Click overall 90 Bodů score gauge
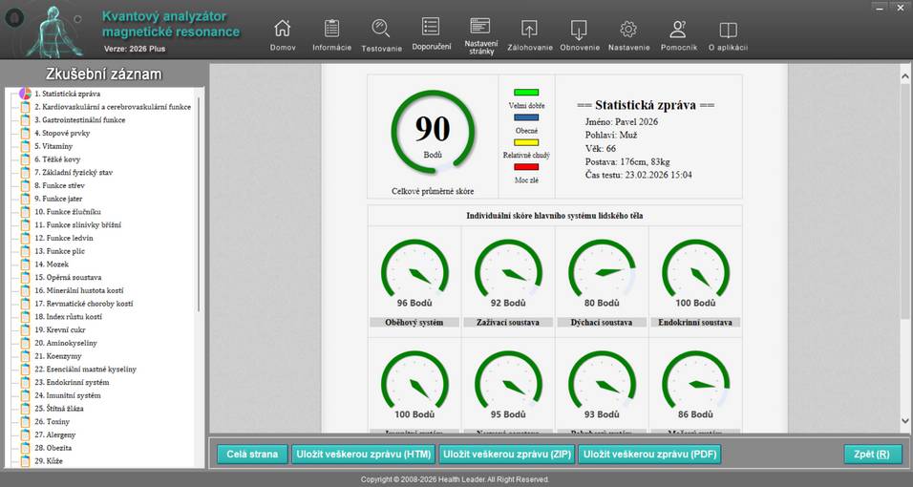The height and width of the screenshot is (487, 913). tap(433, 132)
